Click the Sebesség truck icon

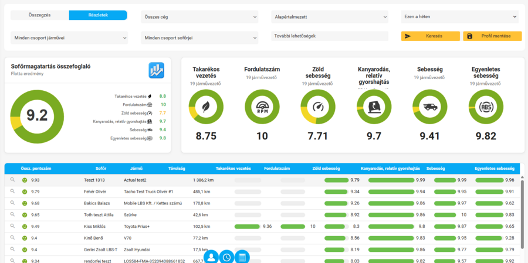(x=430, y=107)
